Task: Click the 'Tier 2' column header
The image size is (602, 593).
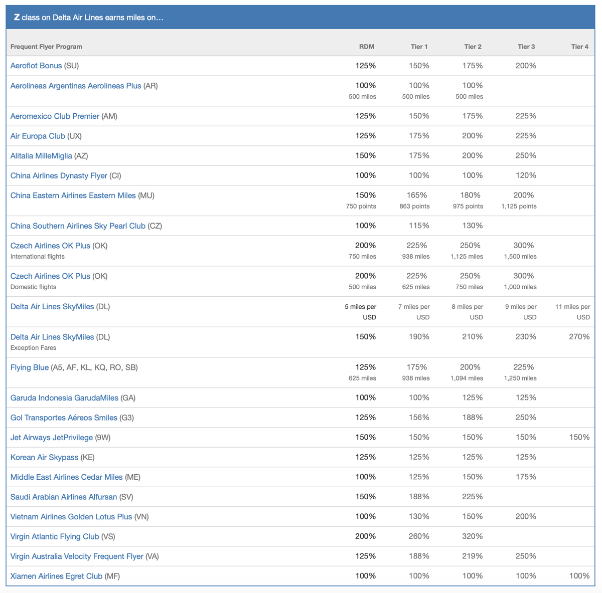Action: 473,47
